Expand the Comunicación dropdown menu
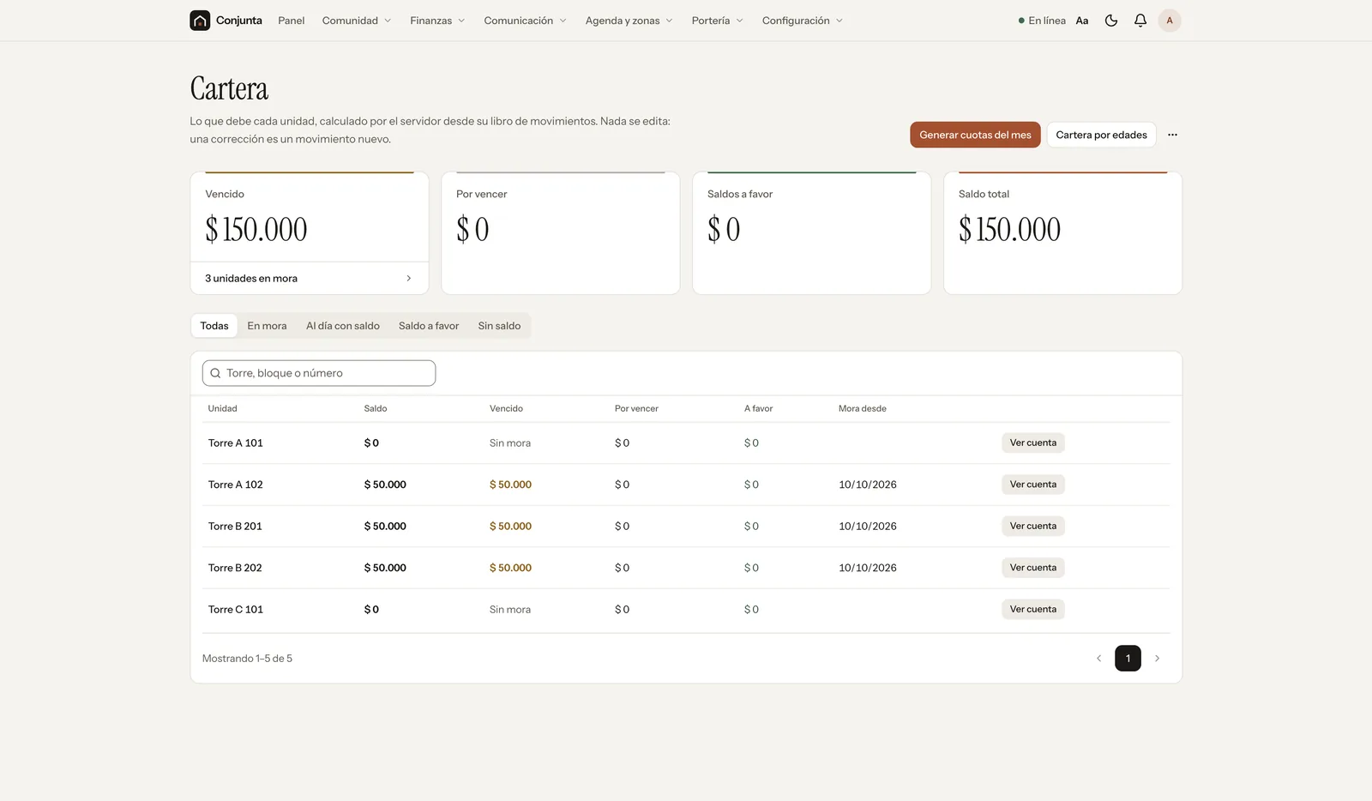This screenshot has height=801, width=1372. point(525,21)
